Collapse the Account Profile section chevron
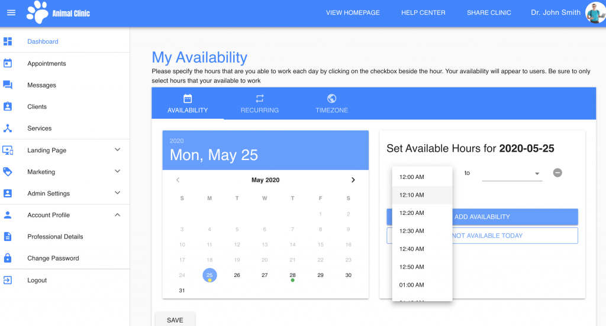606x326 pixels. click(118, 215)
